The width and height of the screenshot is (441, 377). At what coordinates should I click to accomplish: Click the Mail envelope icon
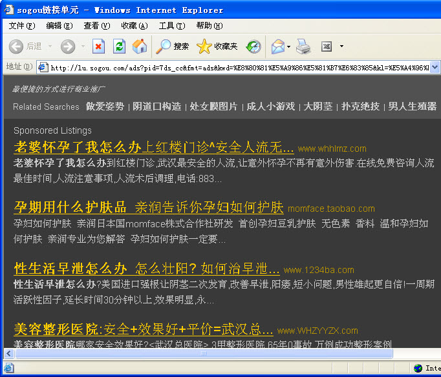278,46
